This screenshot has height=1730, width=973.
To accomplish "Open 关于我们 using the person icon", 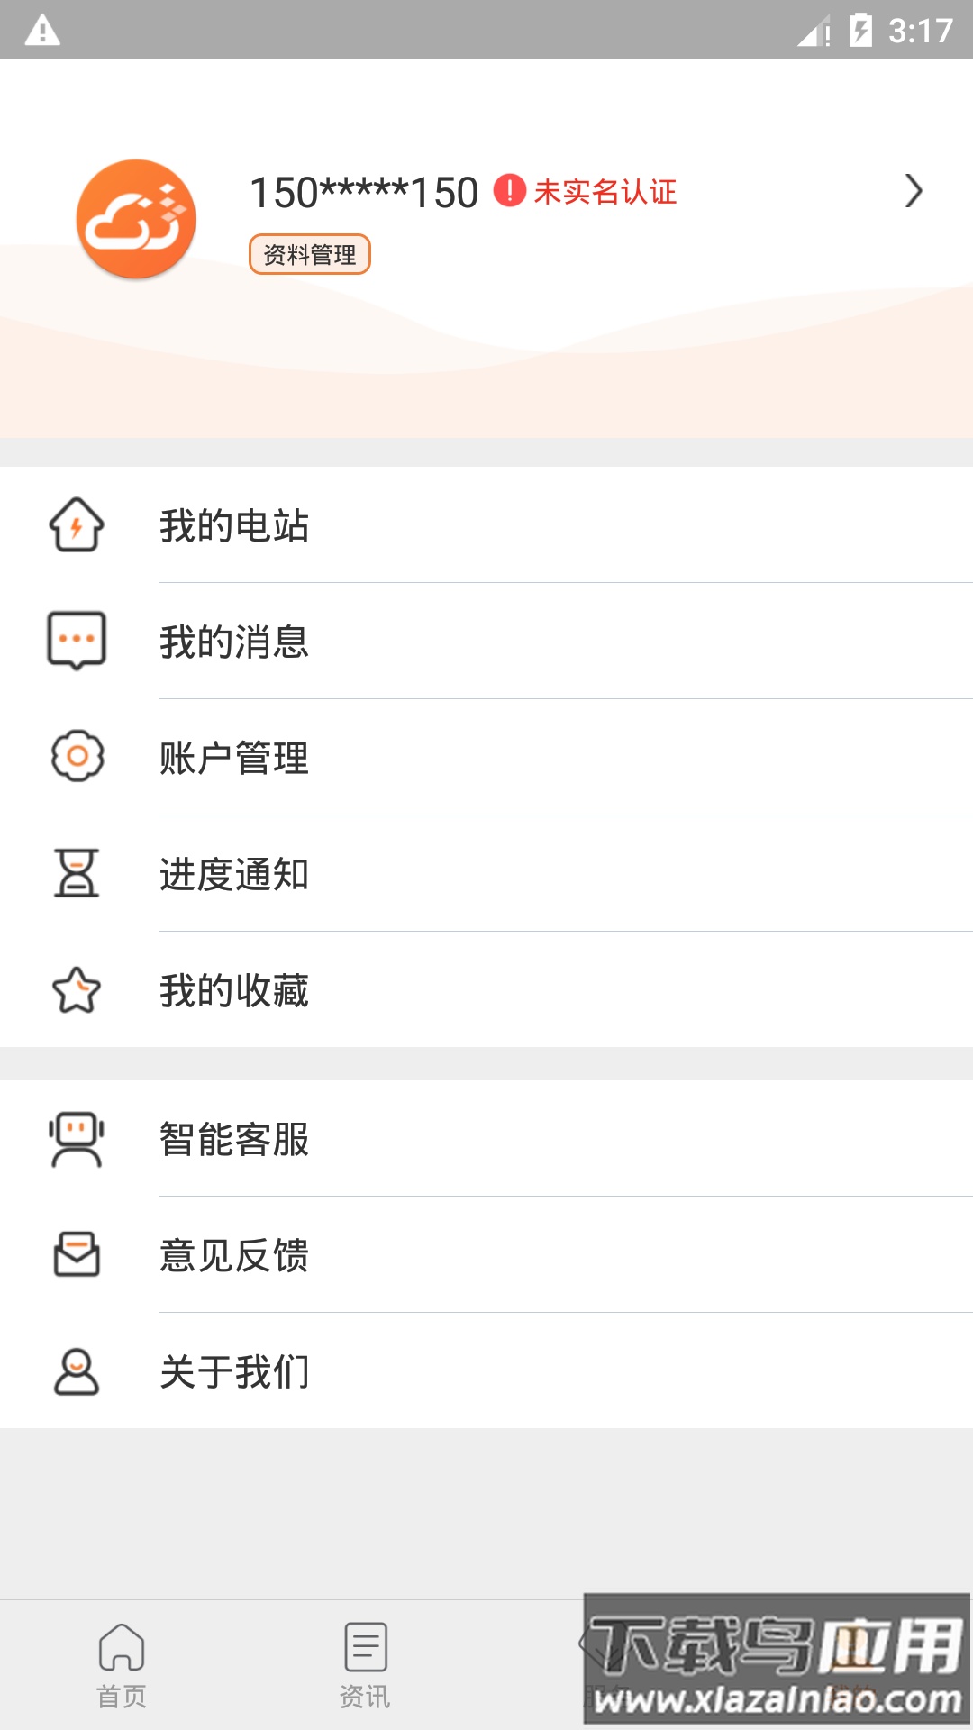I will tap(76, 1371).
